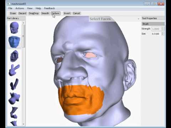Select the full head part thumbnail
The width and height of the screenshot is (171, 128).
14,28
